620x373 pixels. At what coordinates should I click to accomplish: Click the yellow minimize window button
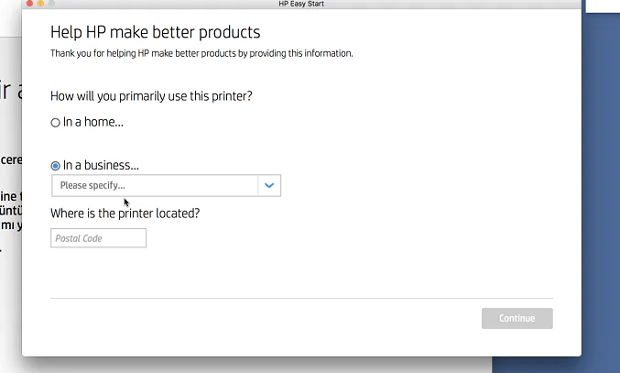(41, 4)
